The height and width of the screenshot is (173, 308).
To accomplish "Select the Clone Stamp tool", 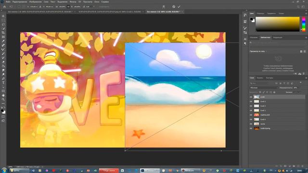I will (3, 53).
